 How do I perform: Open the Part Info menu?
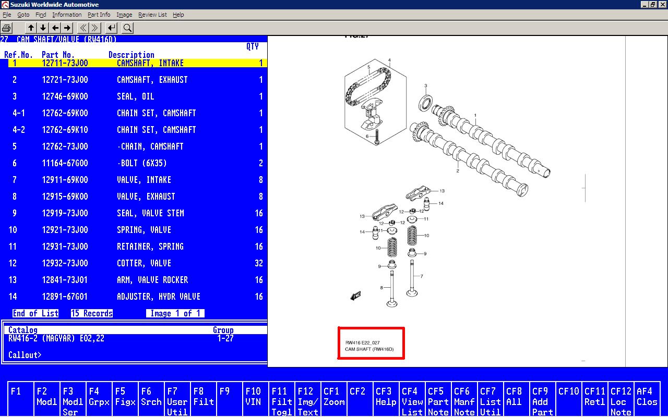[x=99, y=15]
